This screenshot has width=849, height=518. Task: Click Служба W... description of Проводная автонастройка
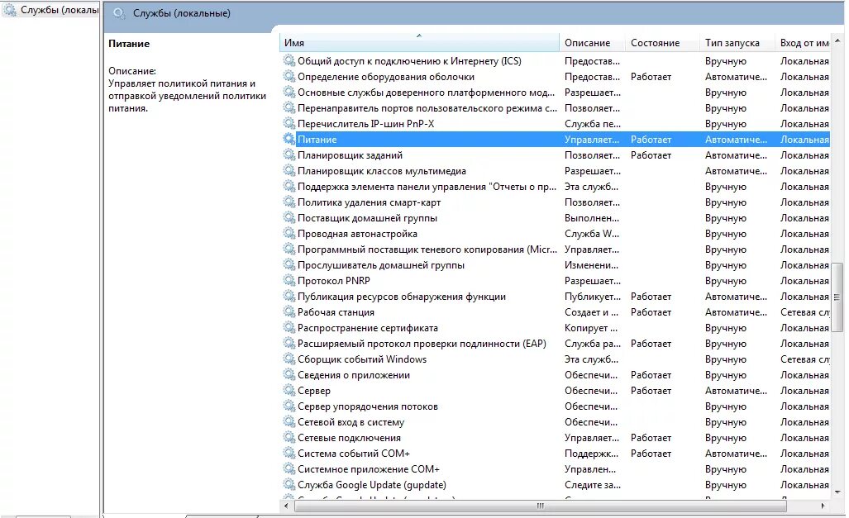[592, 233]
